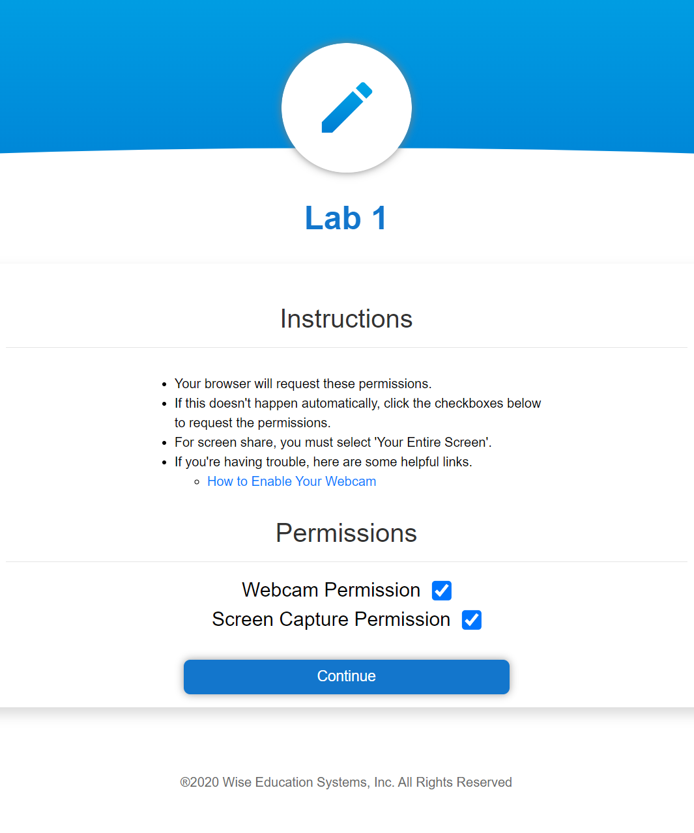The width and height of the screenshot is (694, 833).
Task: Click 'Your browser will request these permissions' text
Action: (x=303, y=384)
